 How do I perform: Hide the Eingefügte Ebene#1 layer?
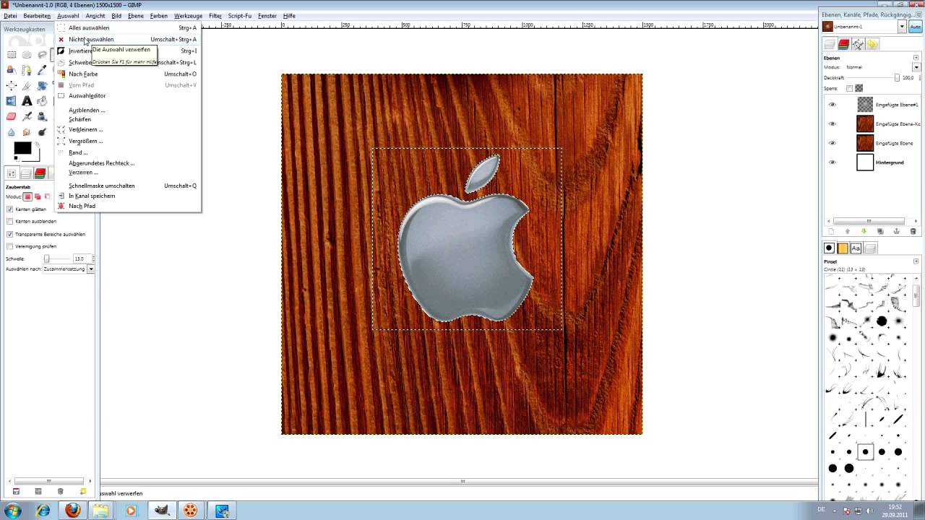(832, 105)
